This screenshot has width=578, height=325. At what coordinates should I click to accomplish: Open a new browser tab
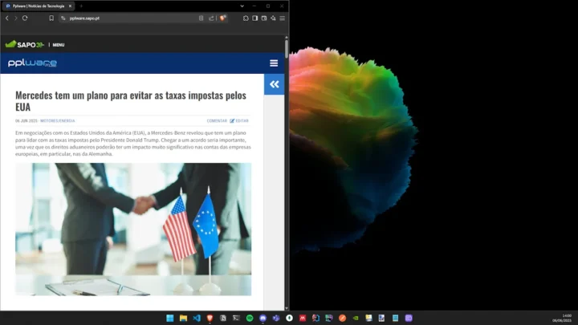pos(81,6)
